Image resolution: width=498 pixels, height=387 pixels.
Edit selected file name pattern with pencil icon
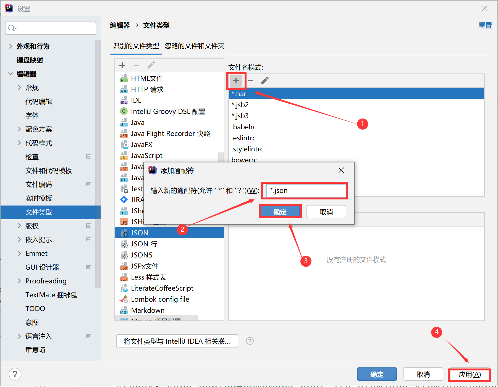pos(265,81)
